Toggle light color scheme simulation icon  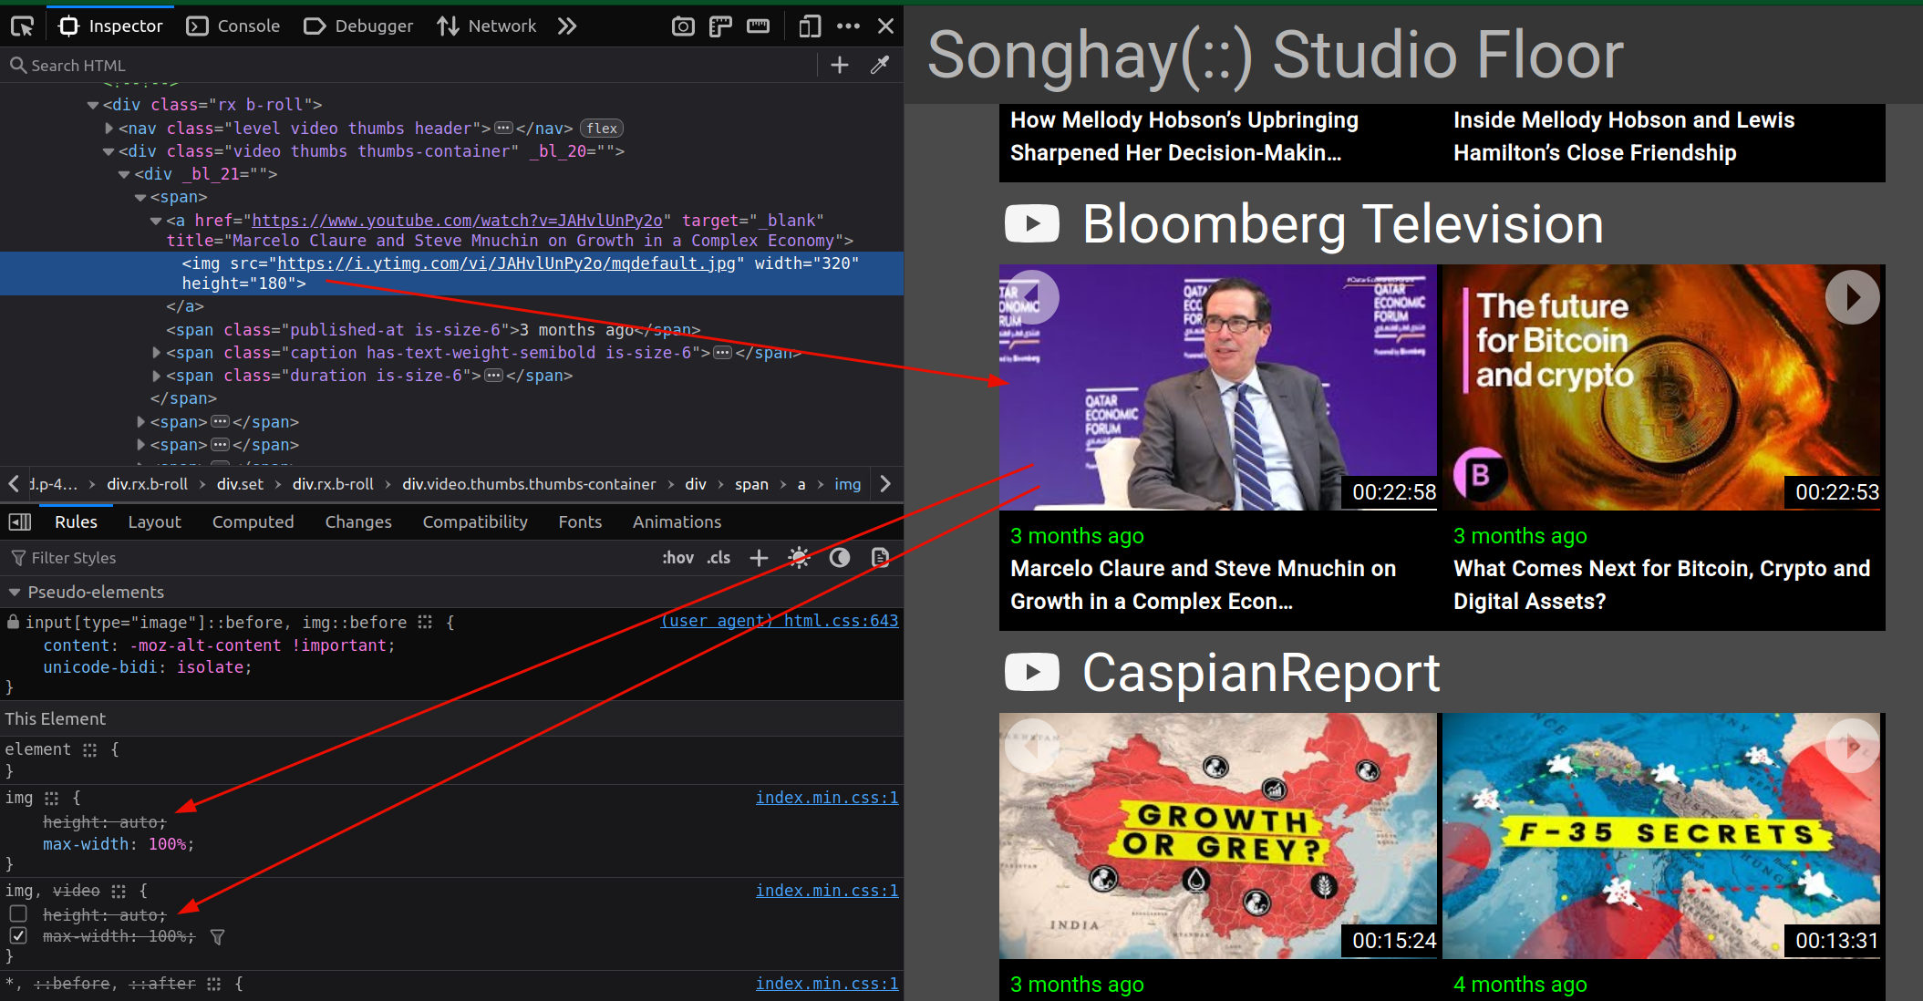[799, 557]
